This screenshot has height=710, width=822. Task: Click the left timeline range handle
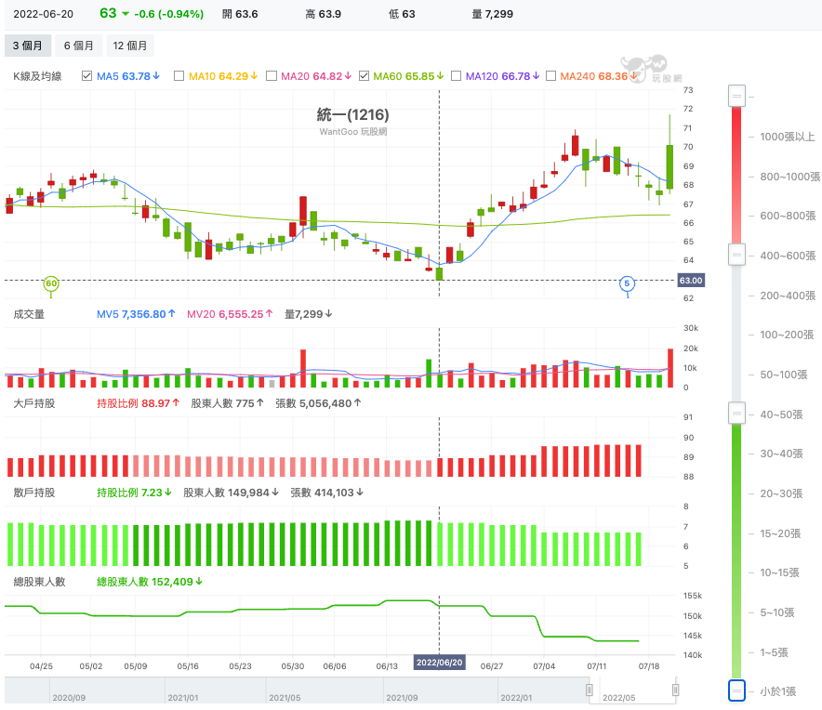coord(590,690)
